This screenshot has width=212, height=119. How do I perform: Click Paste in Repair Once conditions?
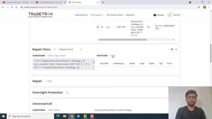coord(63,56)
